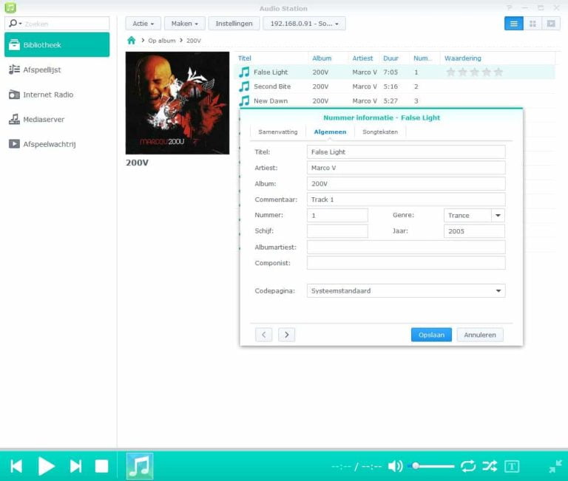Click the 'Op album' breadcrumb
568x481 pixels.
click(x=161, y=41)
